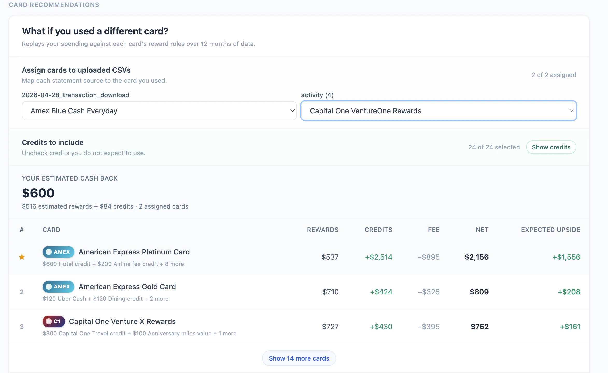608x373 pixels.
Task: Click the REWARDS column header
Action: (323, 230)
